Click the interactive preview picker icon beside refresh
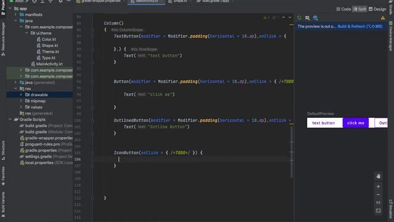This screenshot has width=394, height=222. (x=307, y=18)
